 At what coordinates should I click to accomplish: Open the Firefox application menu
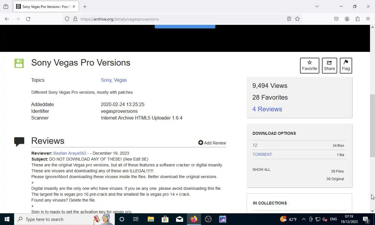[x=368, y=19]
